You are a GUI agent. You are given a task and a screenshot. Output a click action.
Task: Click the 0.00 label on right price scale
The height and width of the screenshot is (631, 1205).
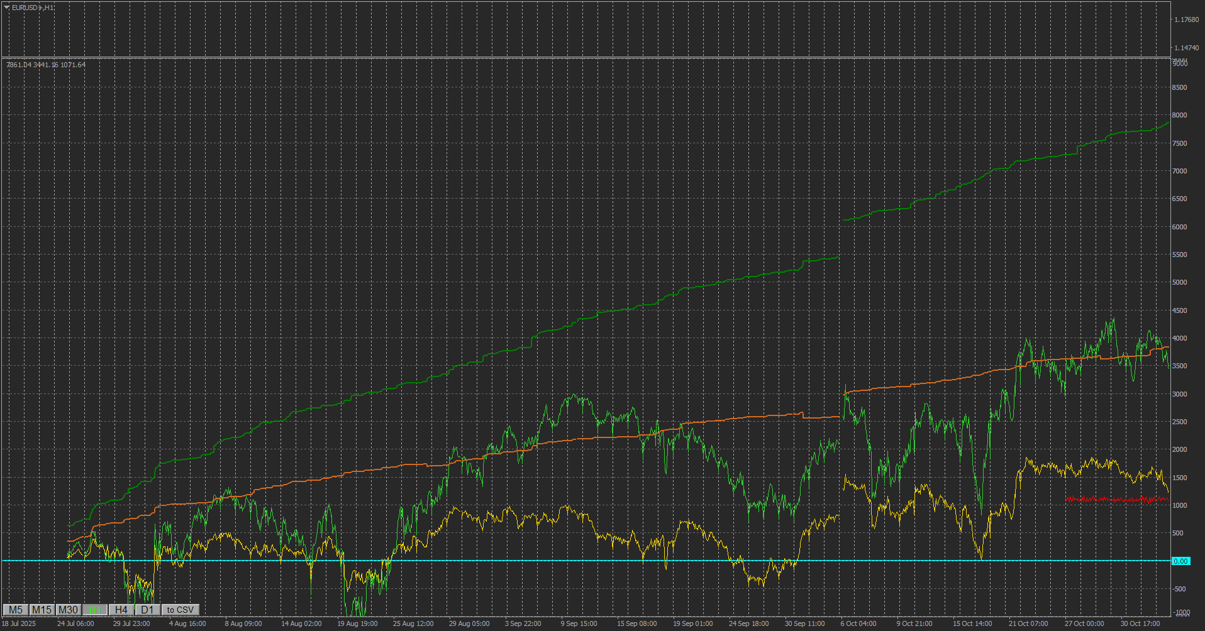[x=1181, y=561]
